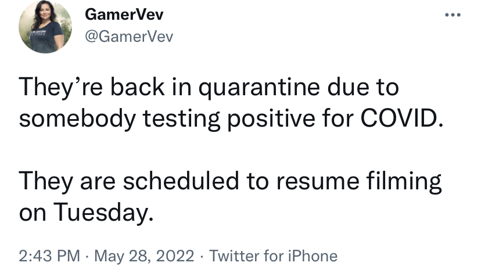Open the Twitter for iPhone source label
Image resolution: width=481 pixels, height=266 pixels.
(273, 256)
